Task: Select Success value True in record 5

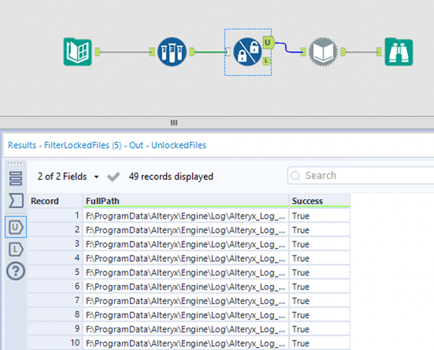Action: point(320,273)
